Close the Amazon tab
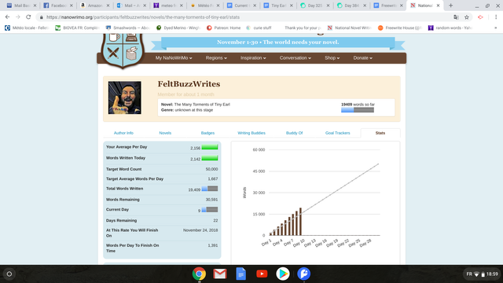Image resolution: width=503 pixels, height=283 pixels. point(108,6)
